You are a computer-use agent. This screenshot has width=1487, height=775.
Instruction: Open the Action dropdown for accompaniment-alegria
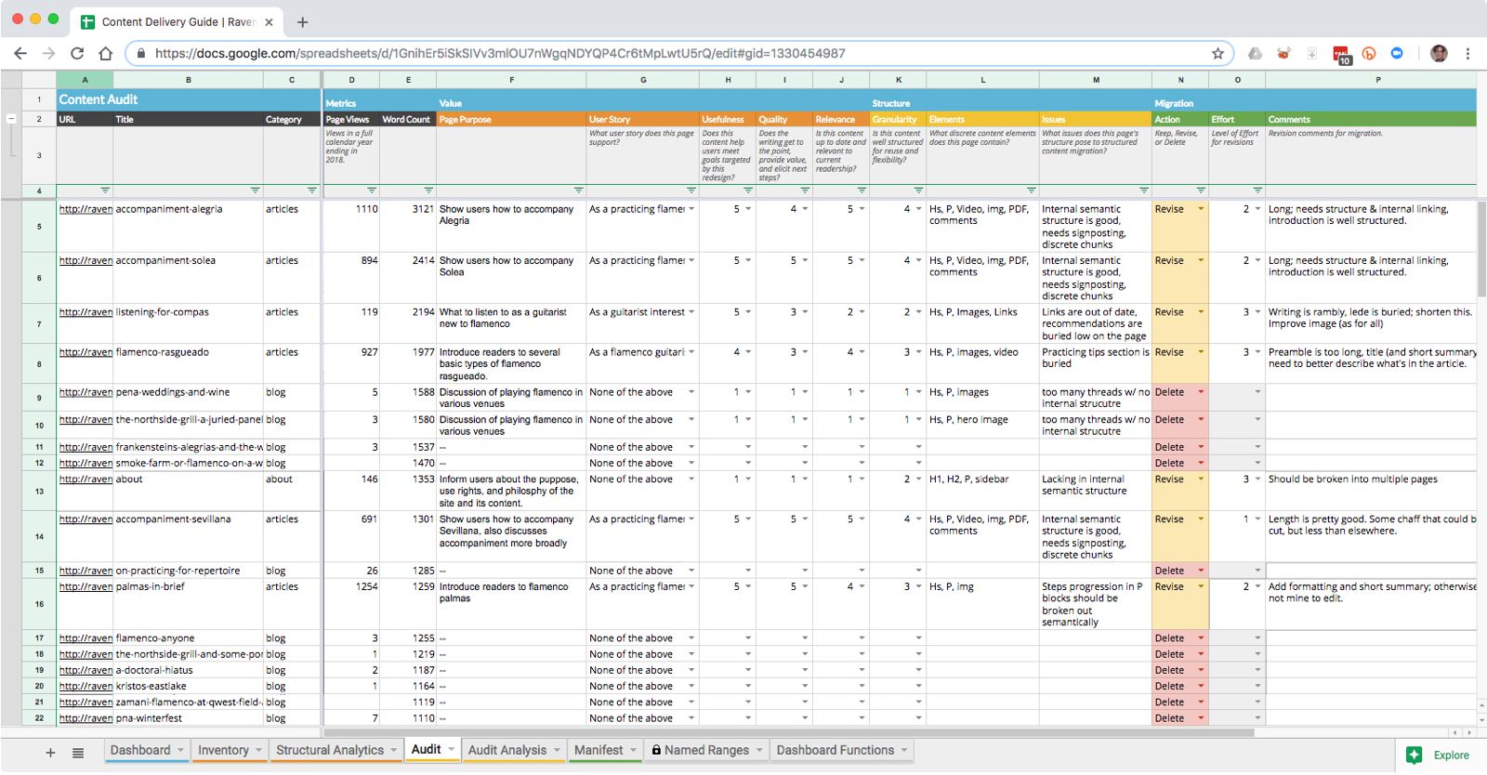point(1201,209)
